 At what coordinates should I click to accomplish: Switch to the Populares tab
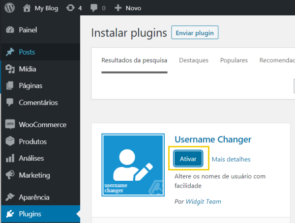(234, 60)
